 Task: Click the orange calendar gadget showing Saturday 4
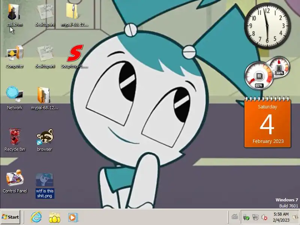click(x=267, y=123)
